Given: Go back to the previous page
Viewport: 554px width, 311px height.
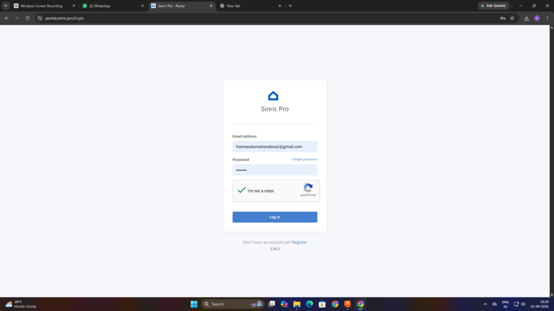Looking at the screenshot, I should click(6, 18).
